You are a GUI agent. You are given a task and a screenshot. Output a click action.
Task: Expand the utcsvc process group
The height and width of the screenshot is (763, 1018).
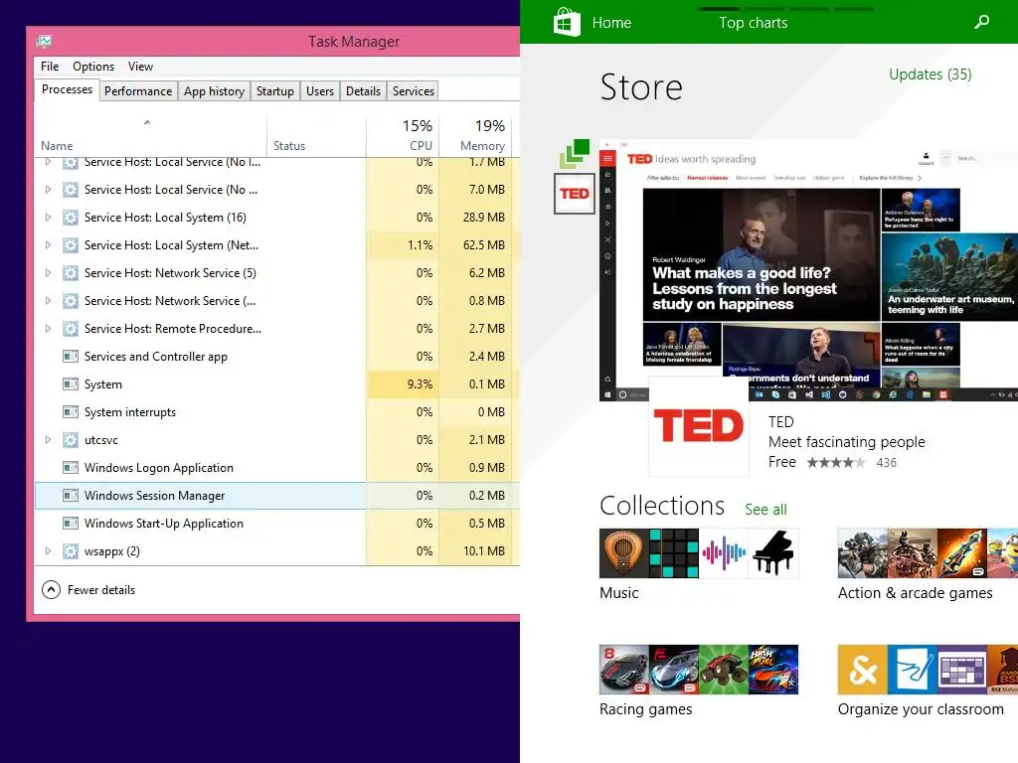[x=48, y=440]
